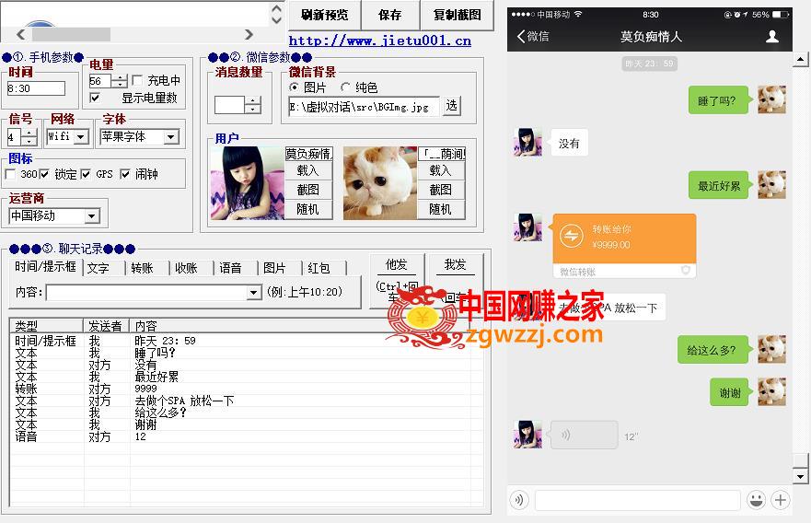Open the 运营商 中国移动 dropdown

[x=91, y=216]
